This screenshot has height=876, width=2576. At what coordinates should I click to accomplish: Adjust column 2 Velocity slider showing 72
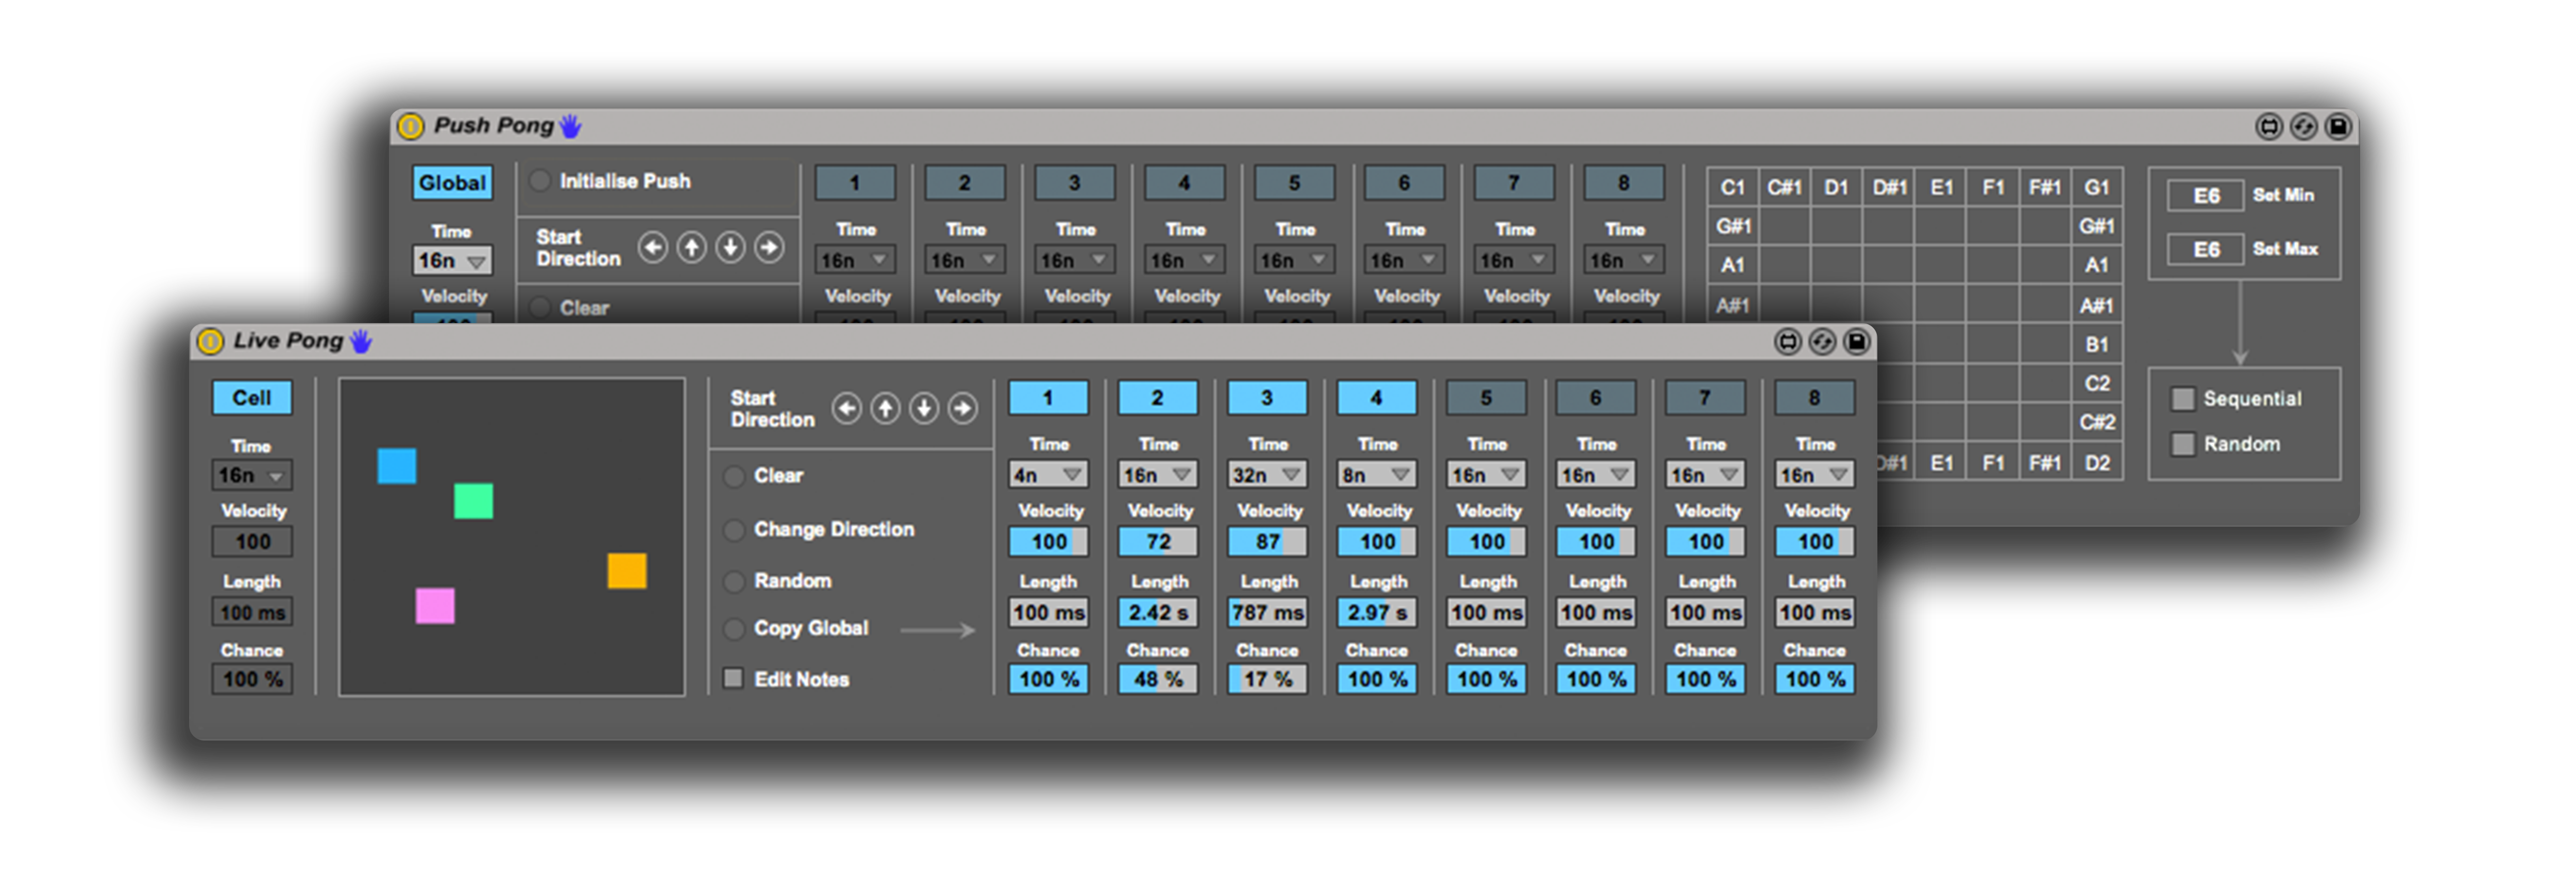(x=1157, y=542)
